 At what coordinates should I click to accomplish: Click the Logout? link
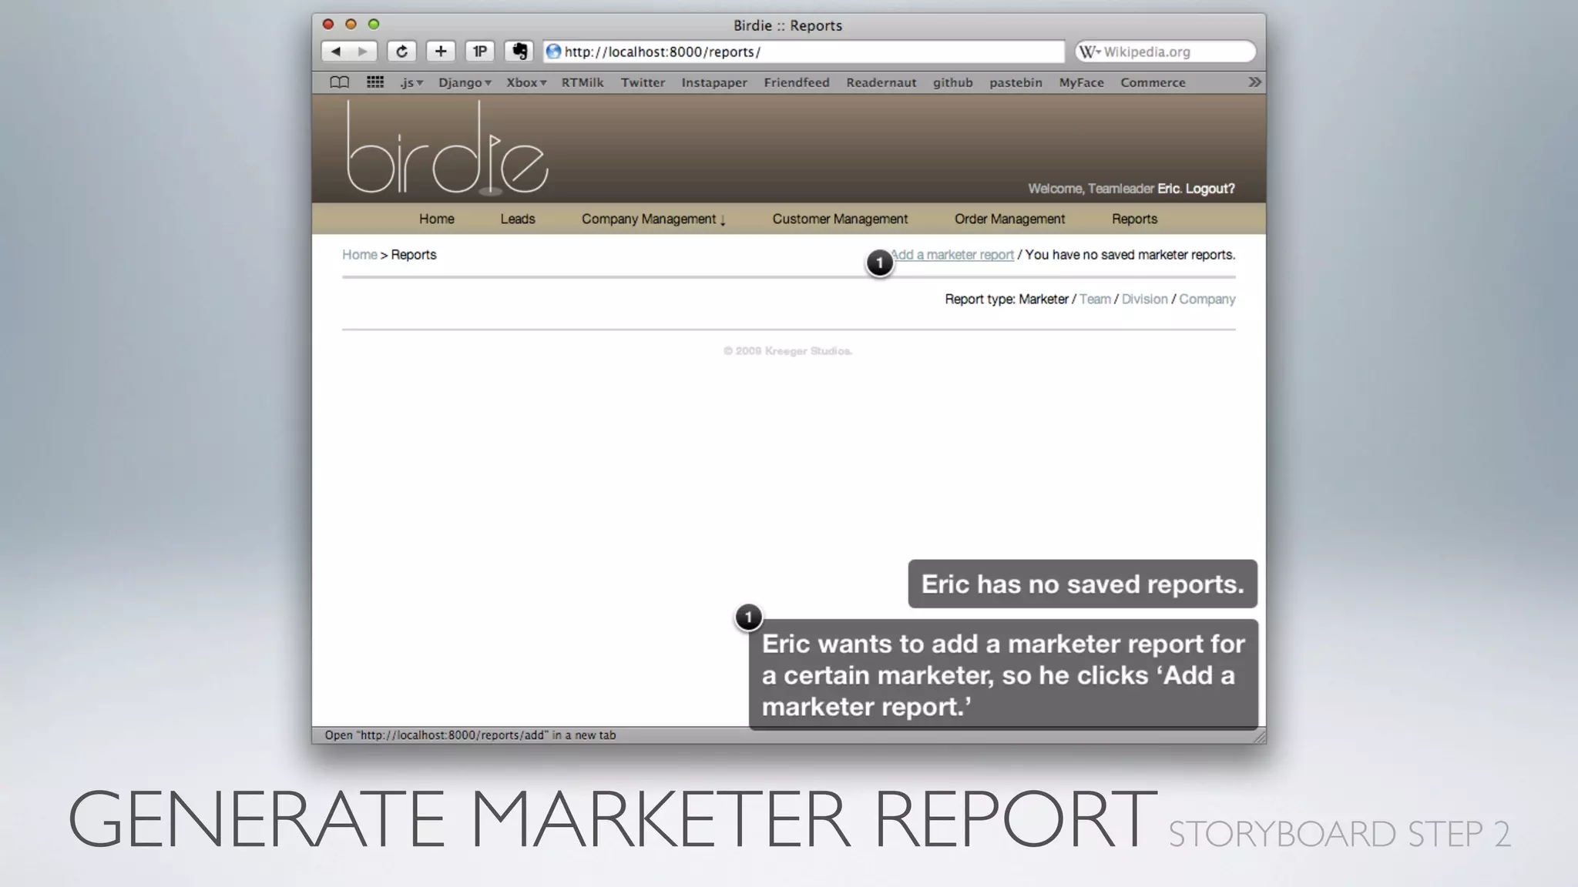point(1210,189)
